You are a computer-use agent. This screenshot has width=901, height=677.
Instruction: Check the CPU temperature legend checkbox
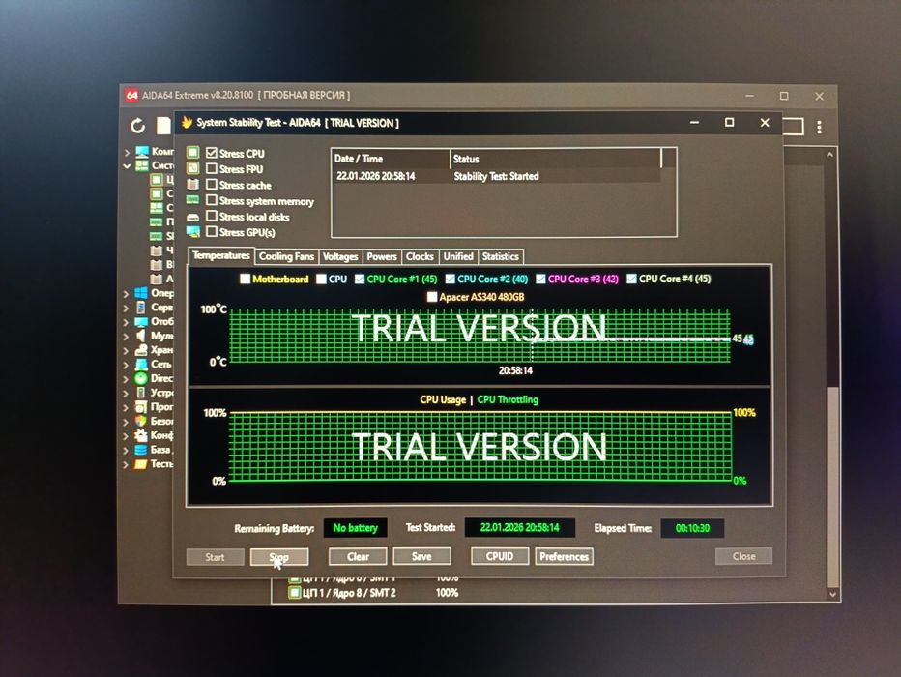(x=321, y=279)
